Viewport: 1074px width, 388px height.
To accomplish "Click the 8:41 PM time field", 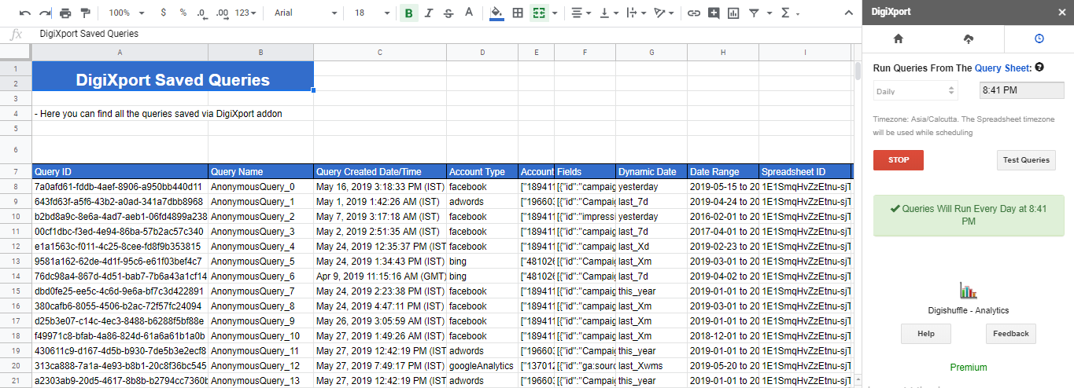I will pyautogui.click(x=1021, y=91).
